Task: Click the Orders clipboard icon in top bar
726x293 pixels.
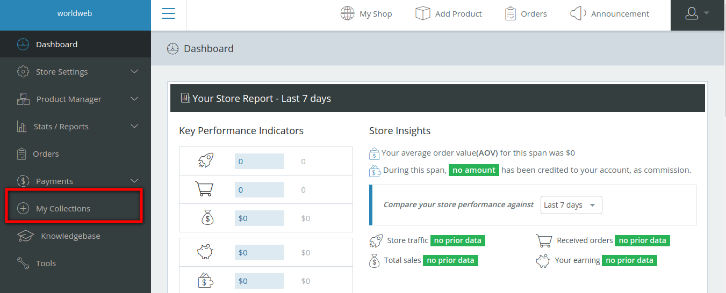Action: (x=510, y=14)
